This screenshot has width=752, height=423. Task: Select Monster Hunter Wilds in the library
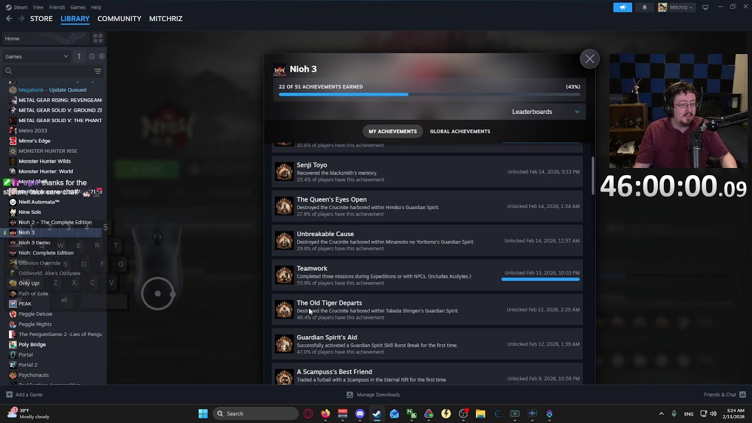click(x=45, y=161)
